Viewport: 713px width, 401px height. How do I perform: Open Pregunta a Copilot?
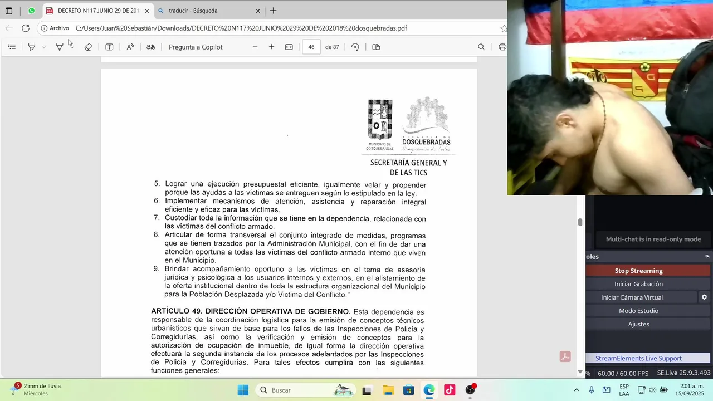pos(196,47)
